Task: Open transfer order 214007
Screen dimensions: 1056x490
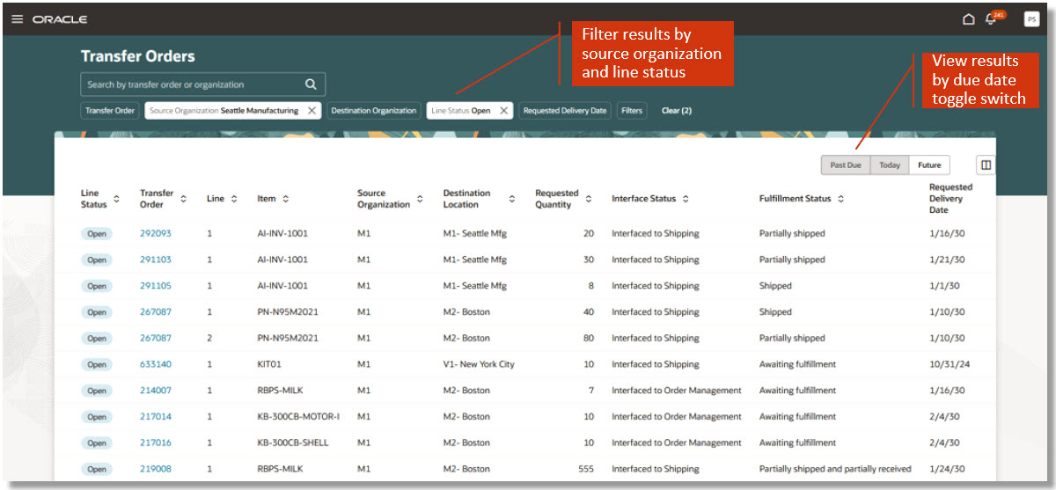Action: pyautogui.click(x=156, y=391)
